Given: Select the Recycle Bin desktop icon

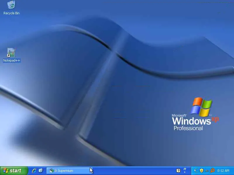Looking at the screenshot, I should pos(11,4).
